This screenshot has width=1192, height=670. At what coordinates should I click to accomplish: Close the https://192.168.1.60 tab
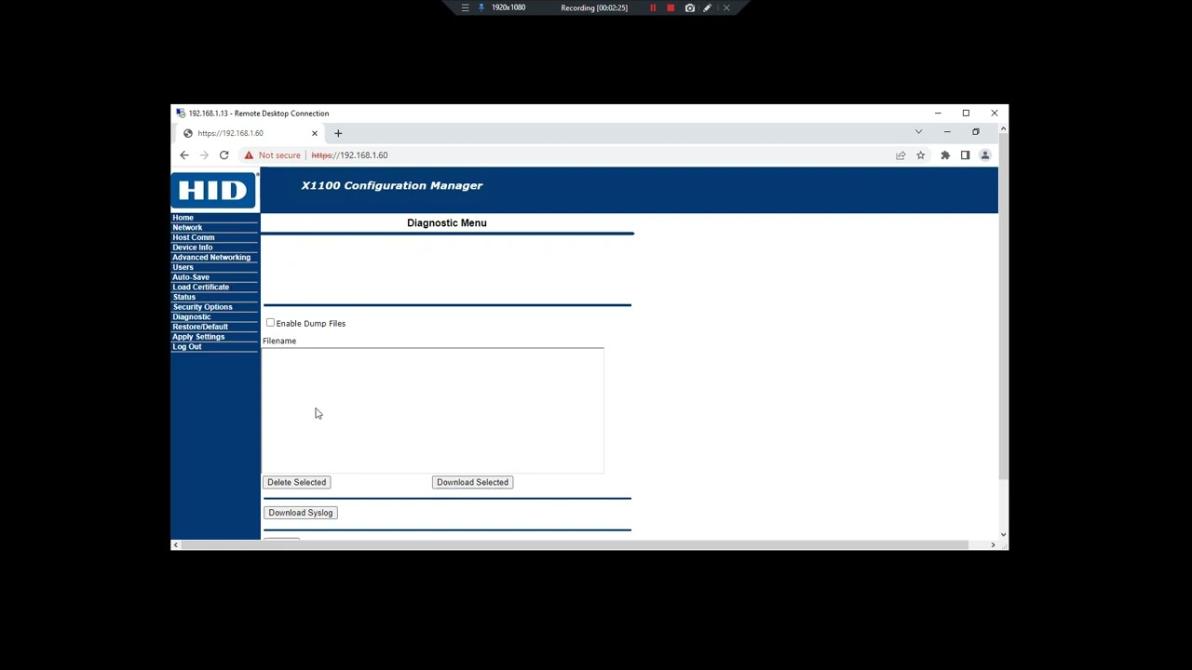(x=314, y=133)
